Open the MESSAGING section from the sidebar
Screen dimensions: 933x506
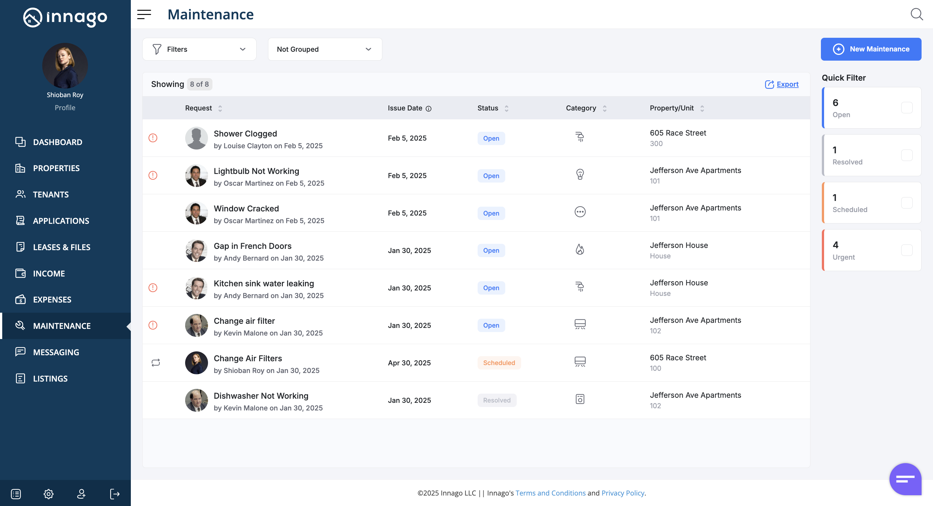pyautogui.click(x=56, y=352)
